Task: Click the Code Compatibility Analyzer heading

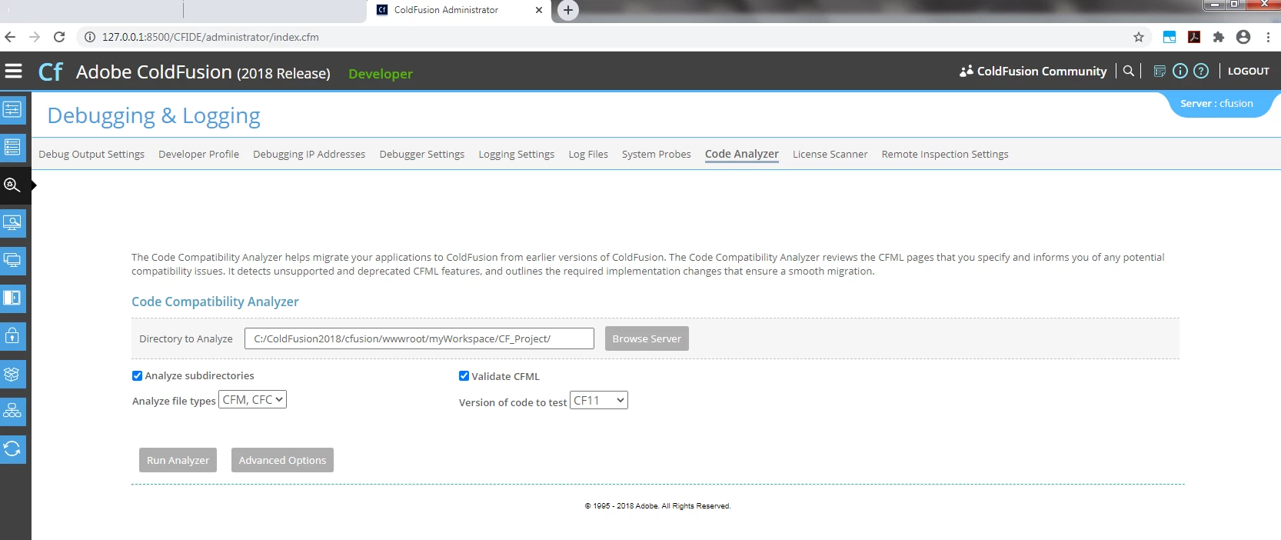Action: pyautogui.click(x=215, y=302)
